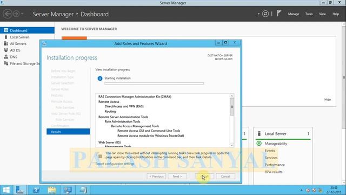Screen dimensions: 346x195
Task: Click Events in the Local Server tile
Action: 270,151
